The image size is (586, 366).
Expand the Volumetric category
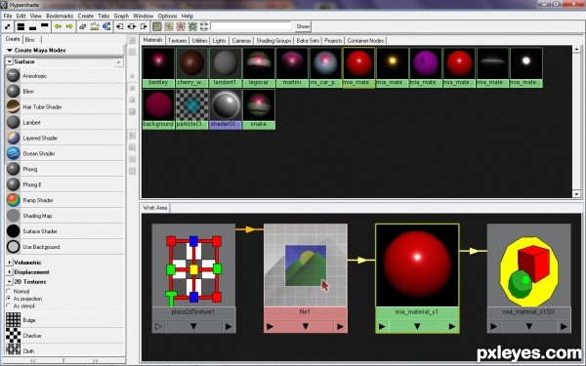pos(10,263)
